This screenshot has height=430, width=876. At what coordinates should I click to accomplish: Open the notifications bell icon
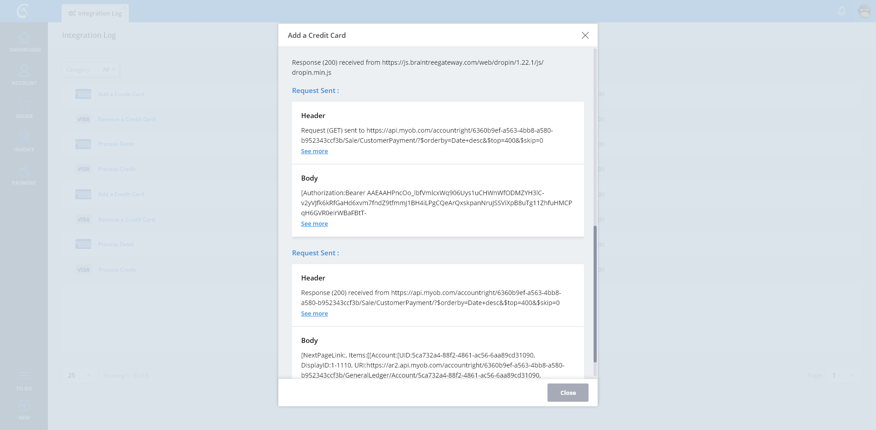point(842,11)
